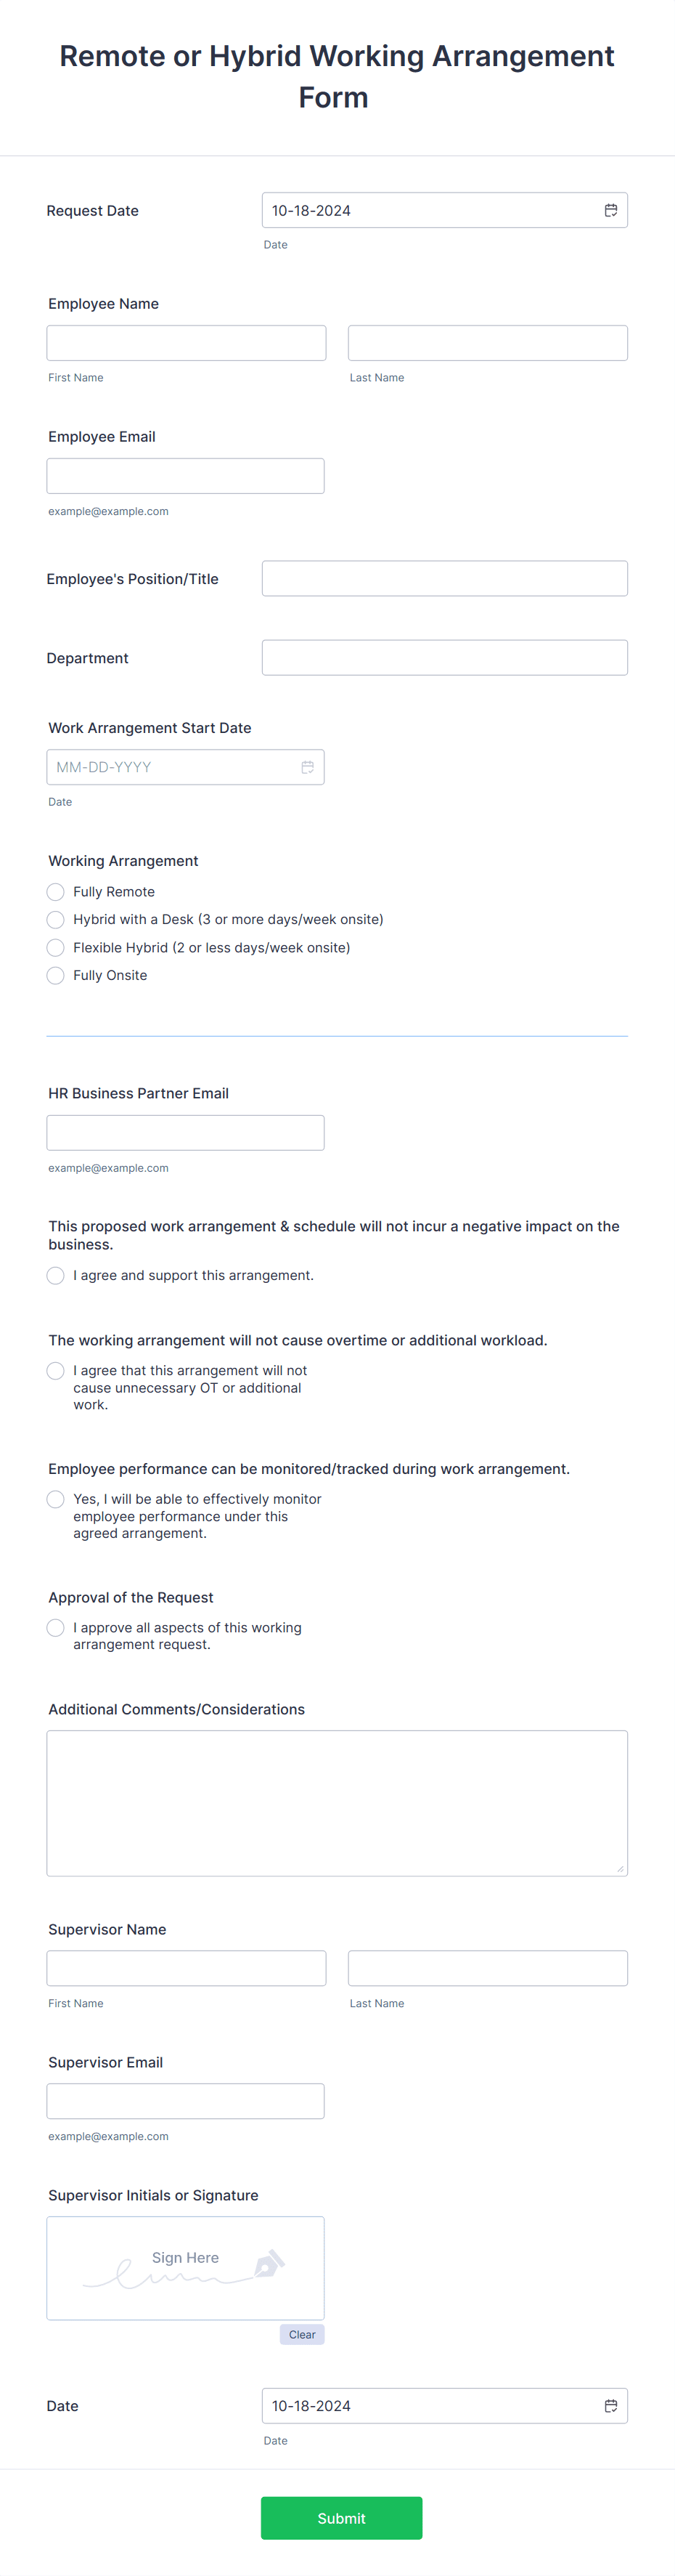Pick the Fully Onsite arrangement

tap(55, 975)
